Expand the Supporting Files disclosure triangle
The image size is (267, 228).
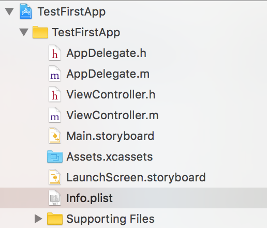38,219
